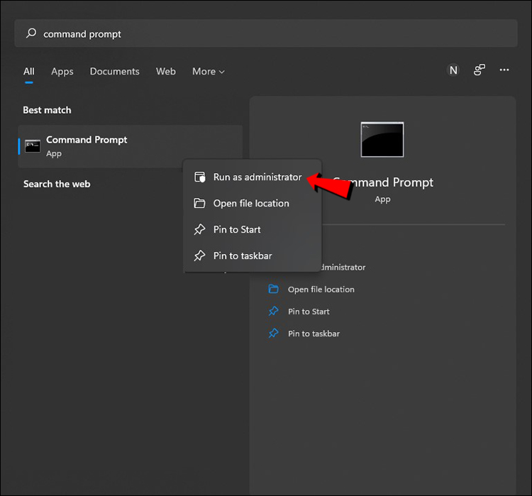Click the search magnifier icon

(31, 33)
